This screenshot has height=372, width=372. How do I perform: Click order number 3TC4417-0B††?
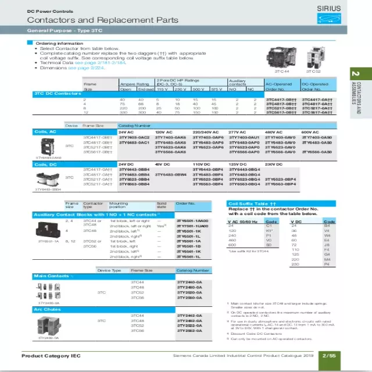pos(281,100)
